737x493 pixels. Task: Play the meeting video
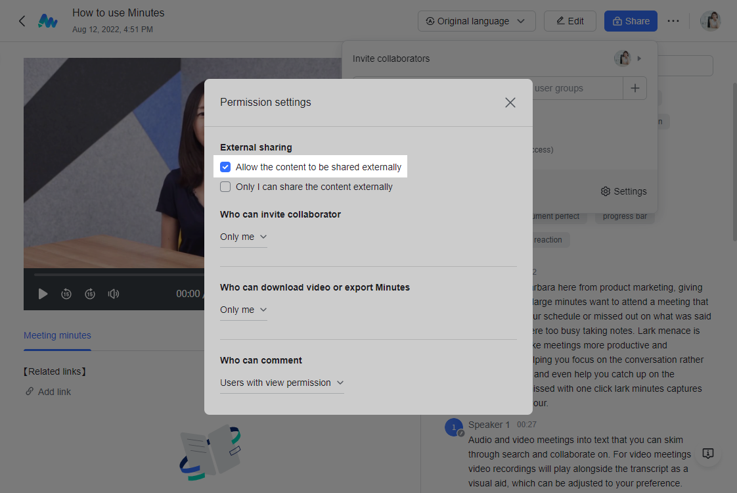point(43,294)
